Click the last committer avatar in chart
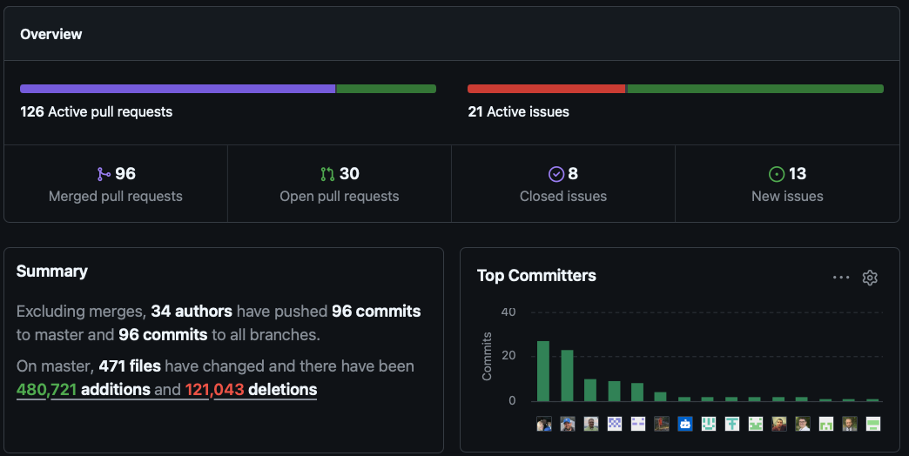This screenshot has width=909, height=456. 872,424
